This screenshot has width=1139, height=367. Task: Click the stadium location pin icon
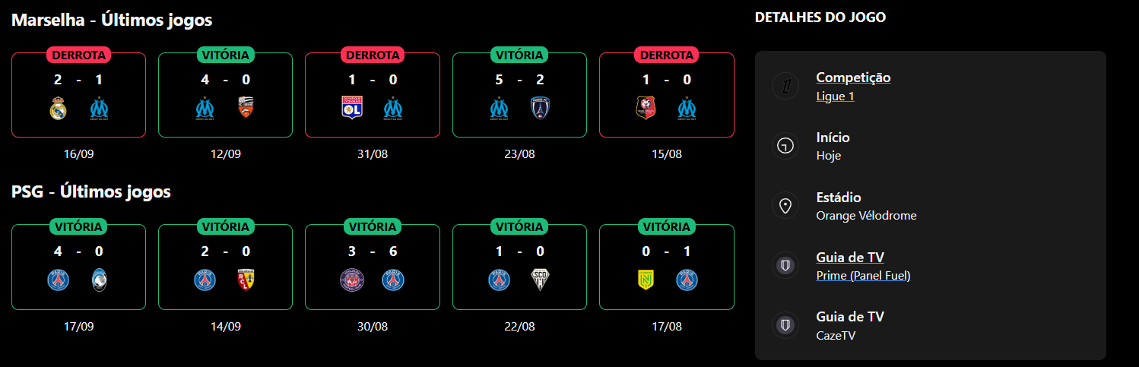click(x=785, y=206)
